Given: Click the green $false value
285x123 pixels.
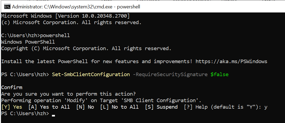Looking at the screenshot, I should [x=219, y=75].
